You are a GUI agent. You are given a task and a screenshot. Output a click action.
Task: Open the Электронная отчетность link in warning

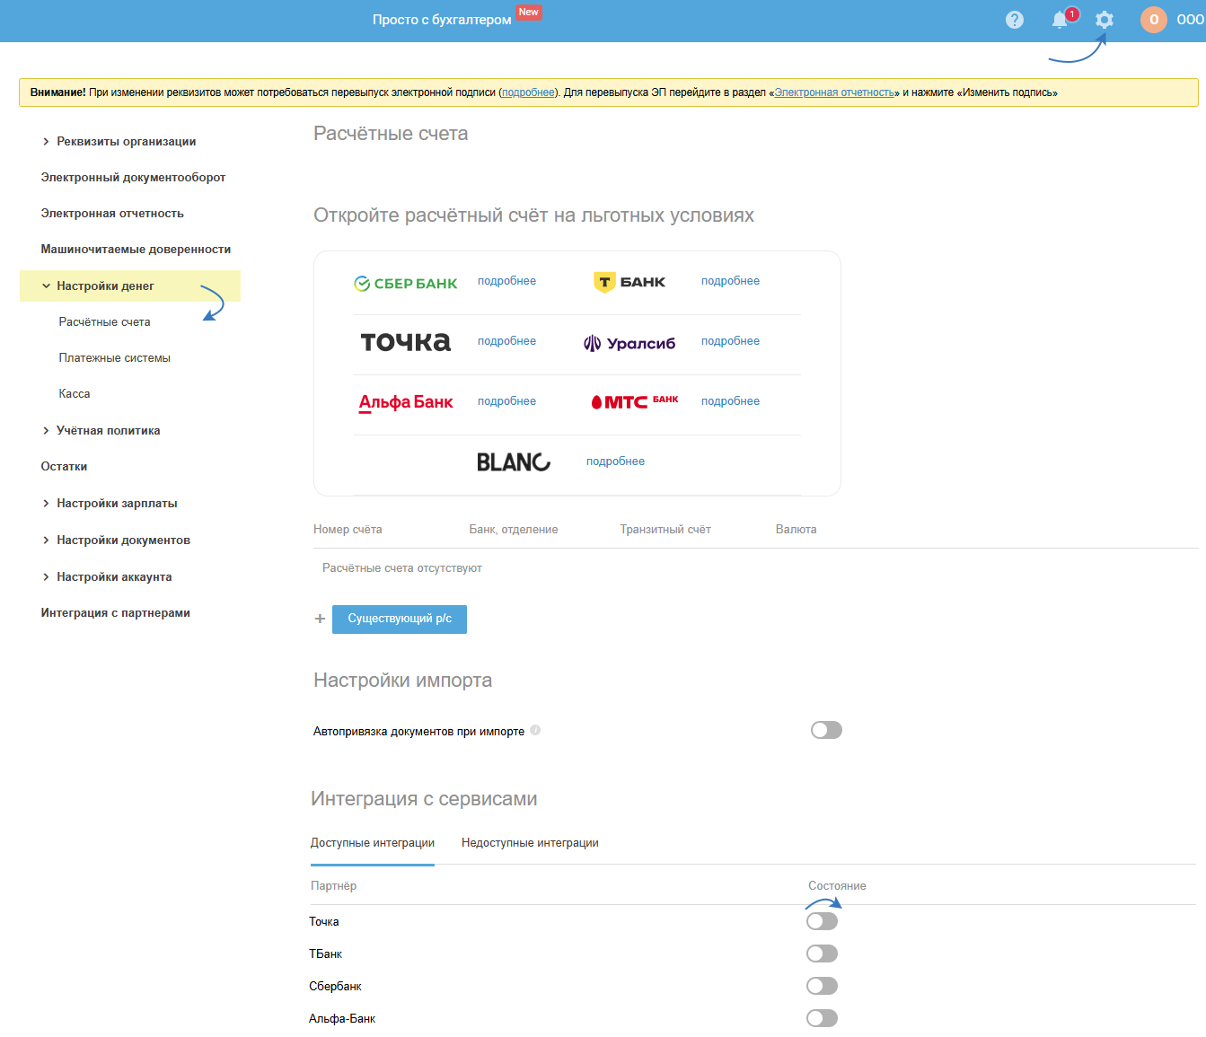click(x=834, y=92)
